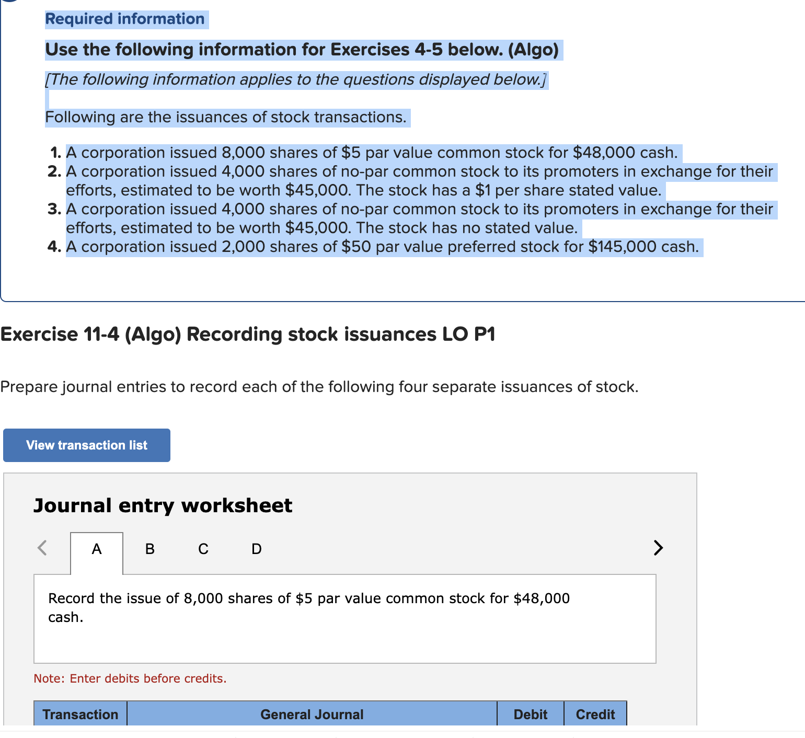Click transaction 3 with no stated value
The image size is (805, 738).
(418, 218)
